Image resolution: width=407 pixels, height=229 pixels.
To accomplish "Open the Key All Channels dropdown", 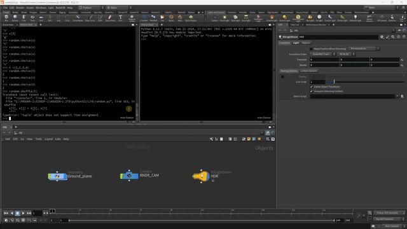I will click(x=389, y=219).
